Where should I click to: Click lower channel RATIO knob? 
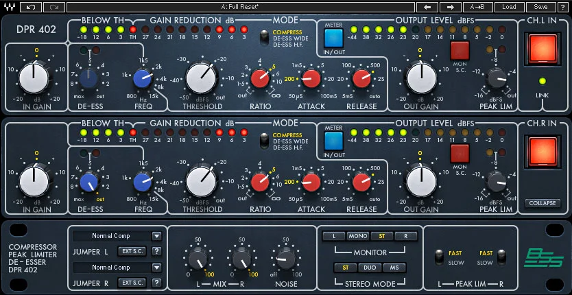[x=260, y=182]
